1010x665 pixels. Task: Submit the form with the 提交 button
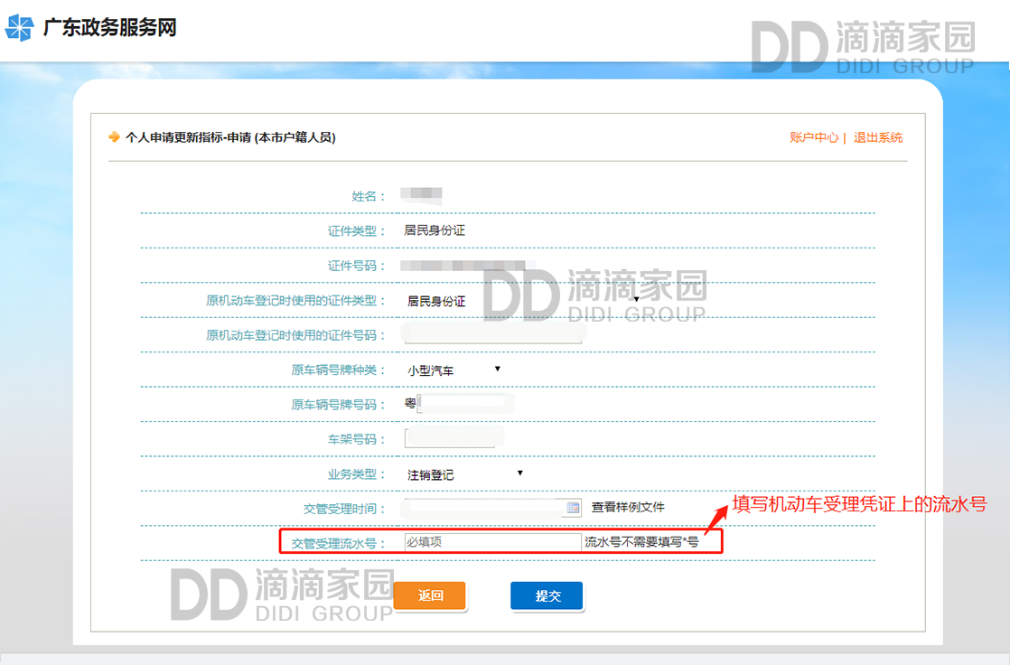[547, 595]
